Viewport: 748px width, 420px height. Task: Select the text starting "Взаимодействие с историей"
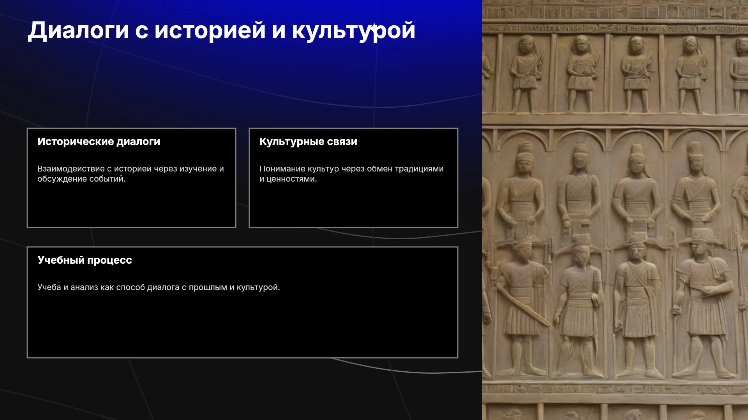tap(131, 174)
